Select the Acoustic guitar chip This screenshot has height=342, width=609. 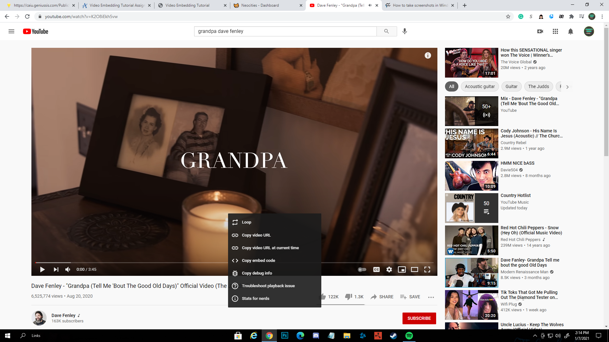(x=480, y=86)
